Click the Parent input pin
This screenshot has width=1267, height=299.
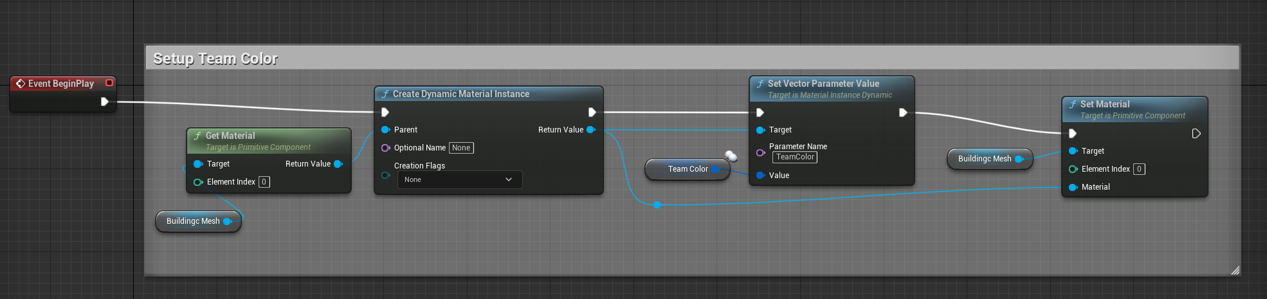click(x=385, y=130)
